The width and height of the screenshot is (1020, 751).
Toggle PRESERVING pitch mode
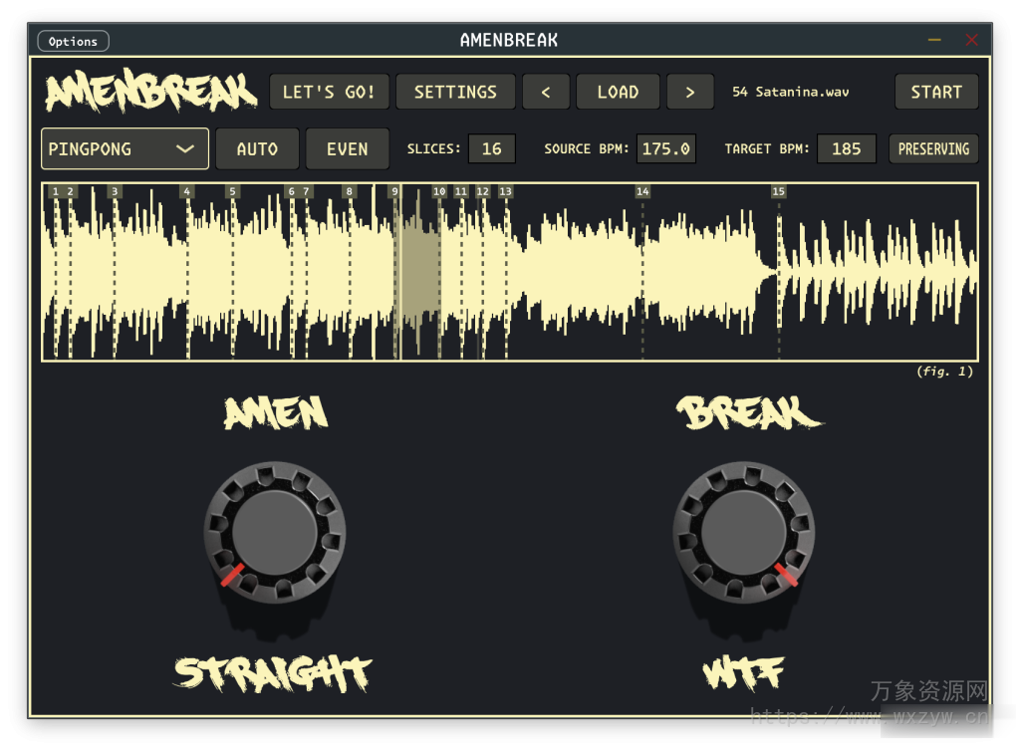[x=933, y=148]
